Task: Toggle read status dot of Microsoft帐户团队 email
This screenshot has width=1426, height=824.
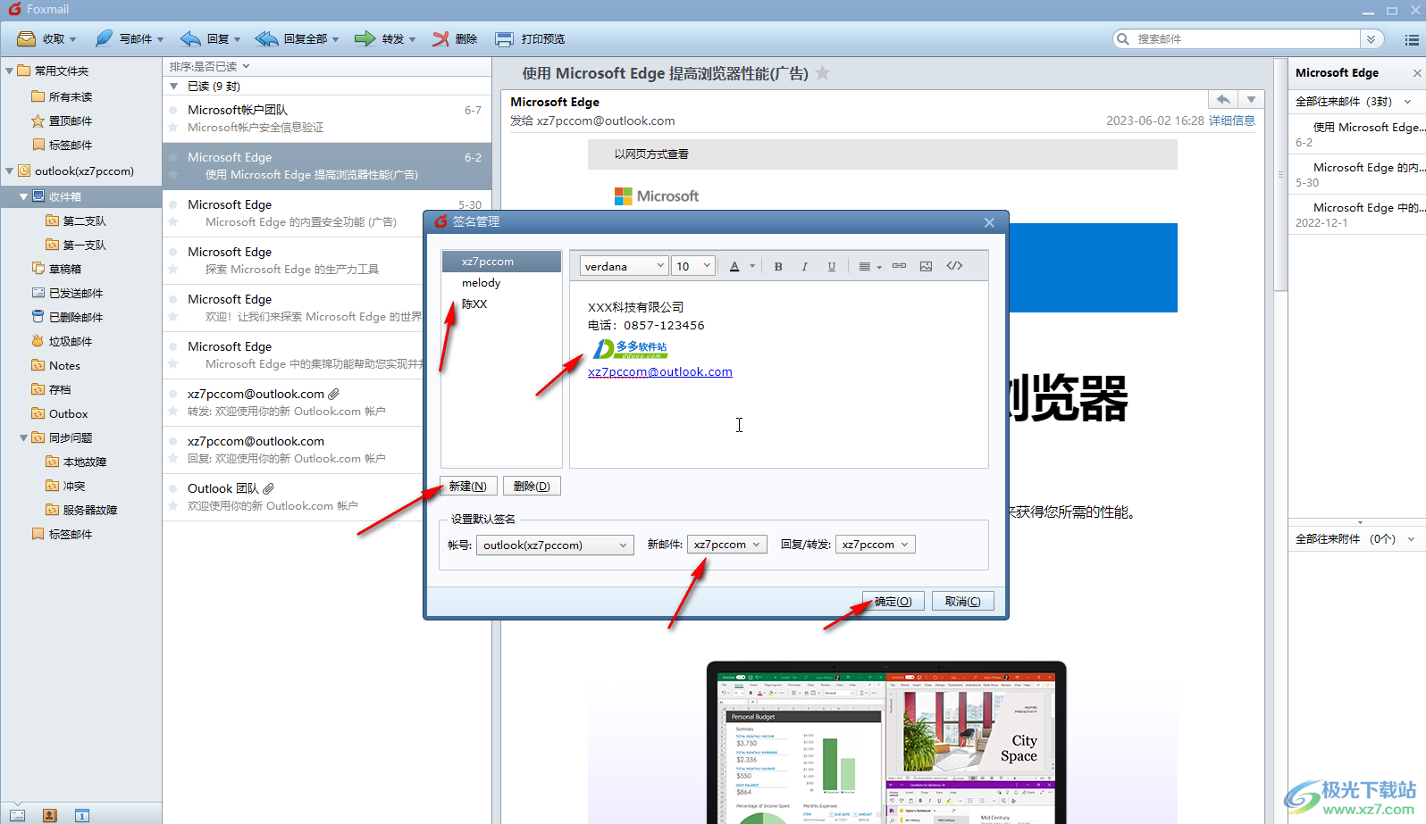Action: click(x=173, y=110)
